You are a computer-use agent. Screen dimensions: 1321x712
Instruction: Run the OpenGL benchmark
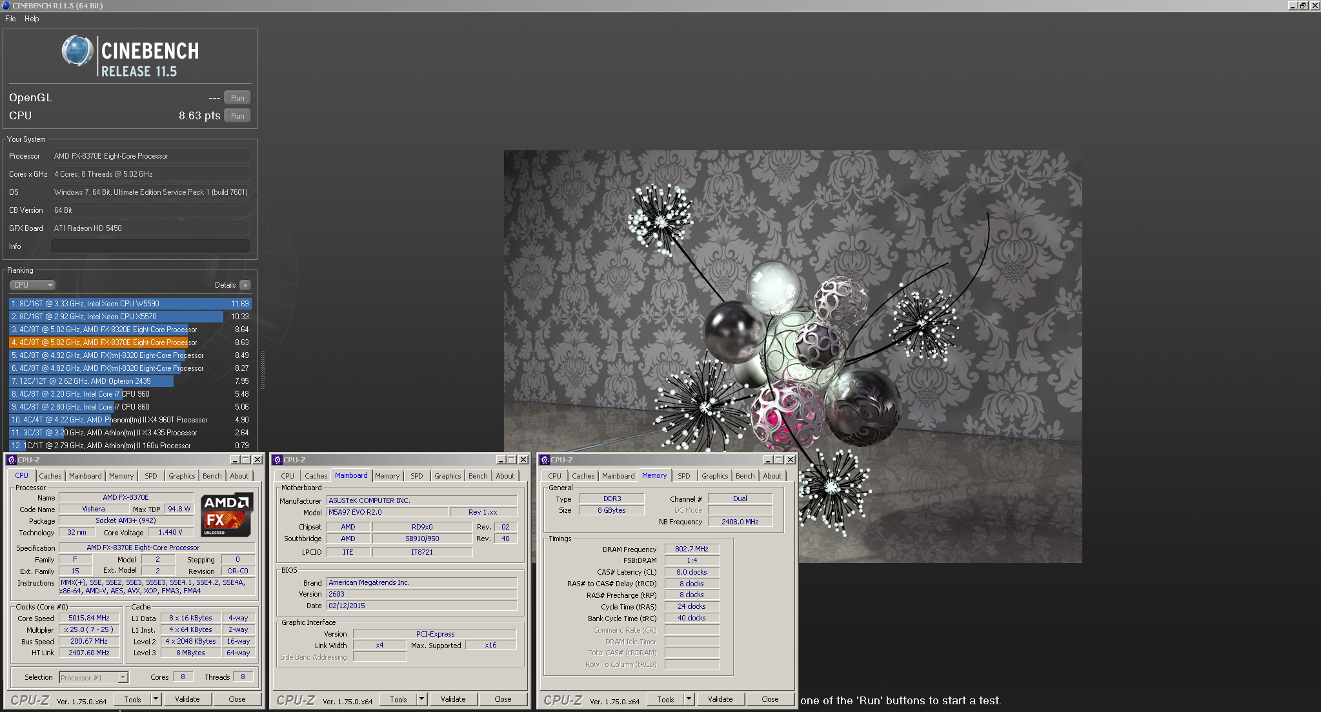[x=237, y=98]
